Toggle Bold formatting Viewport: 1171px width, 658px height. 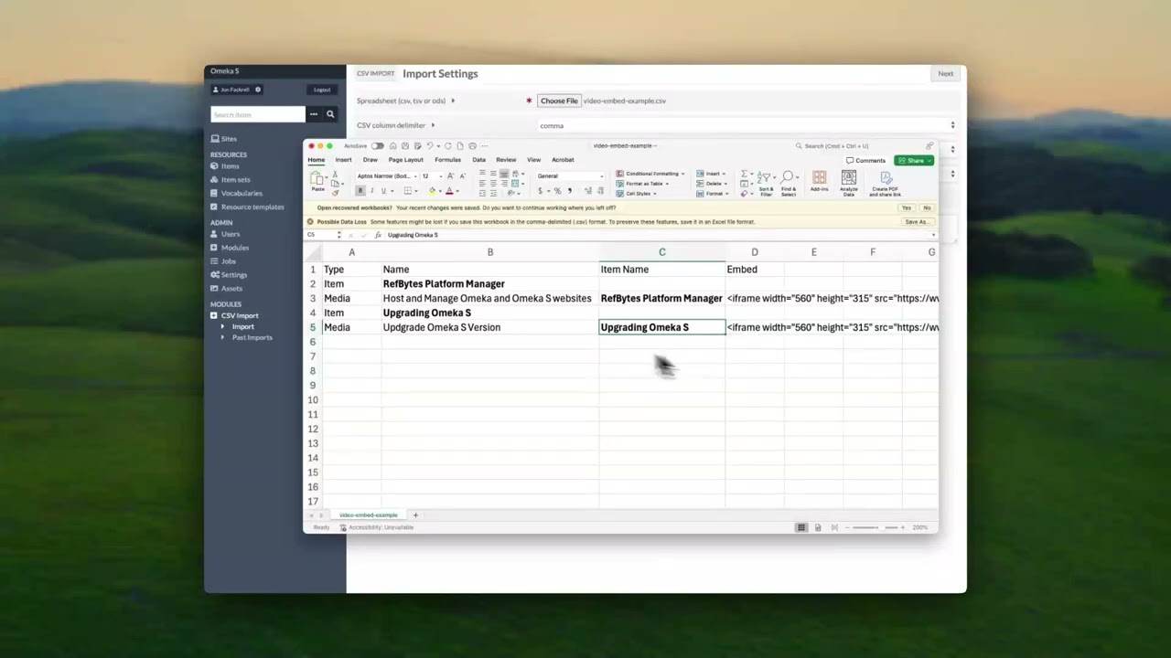point(360,191)
